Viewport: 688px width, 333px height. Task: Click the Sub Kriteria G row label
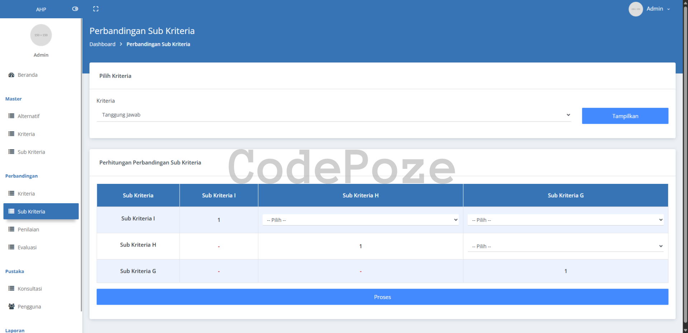tap(138, 271)
